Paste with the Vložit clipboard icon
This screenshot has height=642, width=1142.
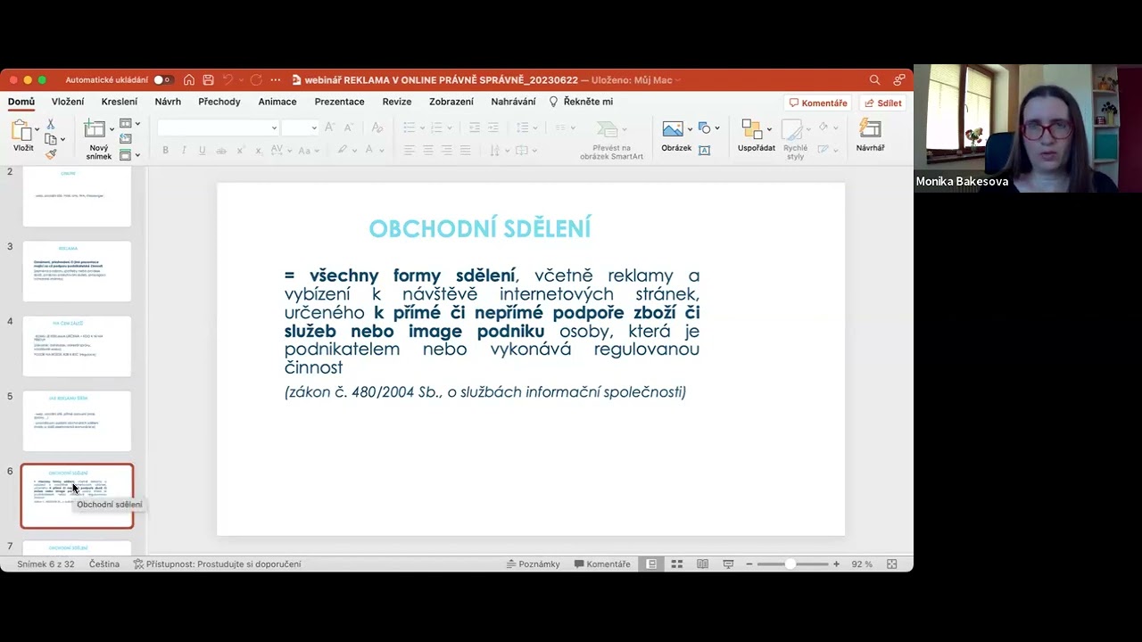21,130
